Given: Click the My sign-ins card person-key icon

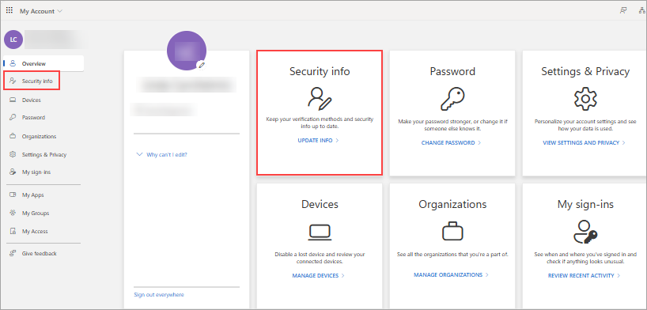Looking at the screenshot, I should (585, 231).
